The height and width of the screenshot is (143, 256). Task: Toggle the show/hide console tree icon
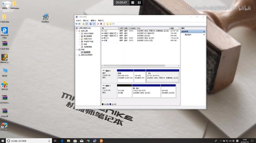click(87, 24)
